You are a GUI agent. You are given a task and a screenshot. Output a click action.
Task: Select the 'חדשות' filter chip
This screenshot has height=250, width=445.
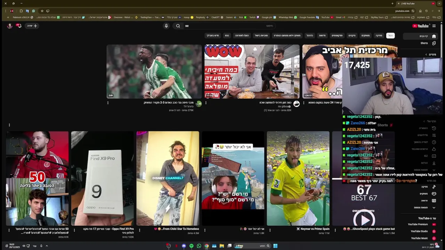322,35
